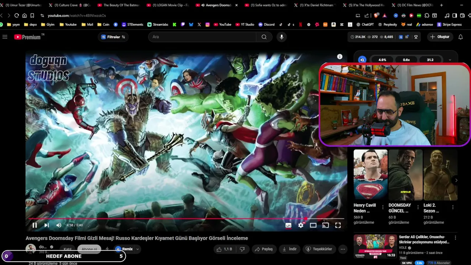Download the video with İndir
This screenshot has height=265, width=471.
click(289, 249)
